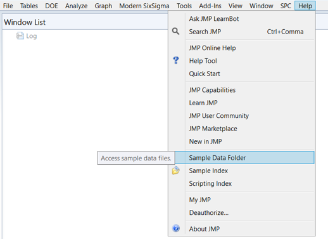Click the folder icon next to Sample Index
This screenshot has height=239, width=328.
click(x=175, y=171)
